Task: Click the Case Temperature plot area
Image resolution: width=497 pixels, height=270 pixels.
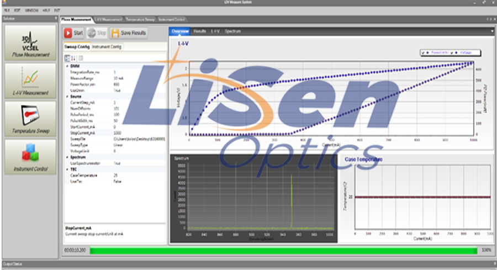Action: click(422, 197)
